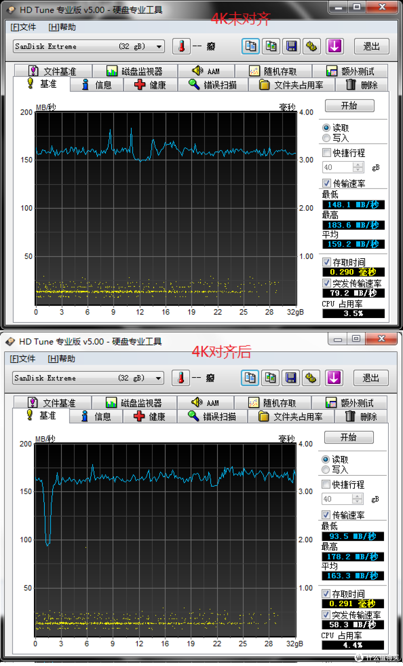Click copy screenshot icon in bottom window
Screen dimensions: 403x666
pyautogui.click(x=271, y=378)
